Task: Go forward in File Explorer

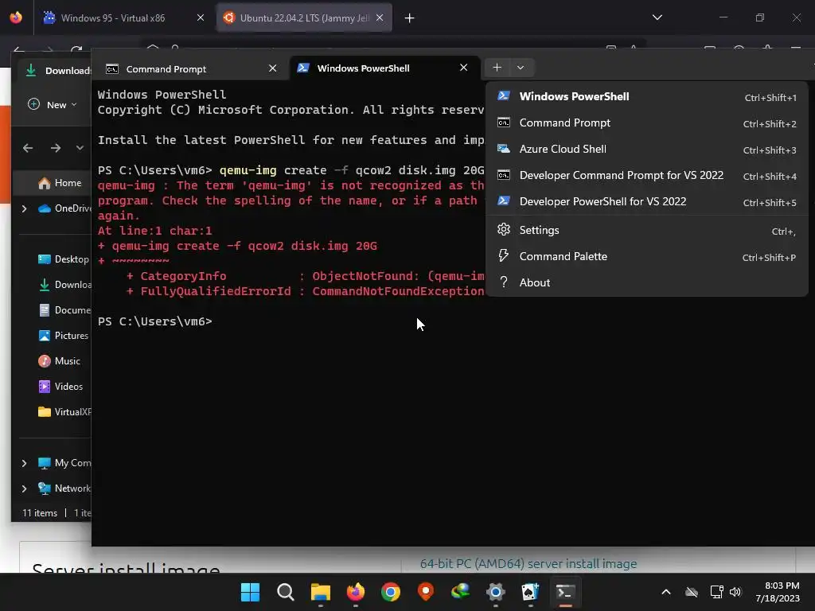Action: click(56, 148)
